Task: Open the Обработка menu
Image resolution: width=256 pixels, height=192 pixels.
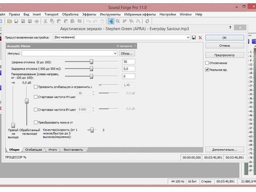Action: click(70, 14)
